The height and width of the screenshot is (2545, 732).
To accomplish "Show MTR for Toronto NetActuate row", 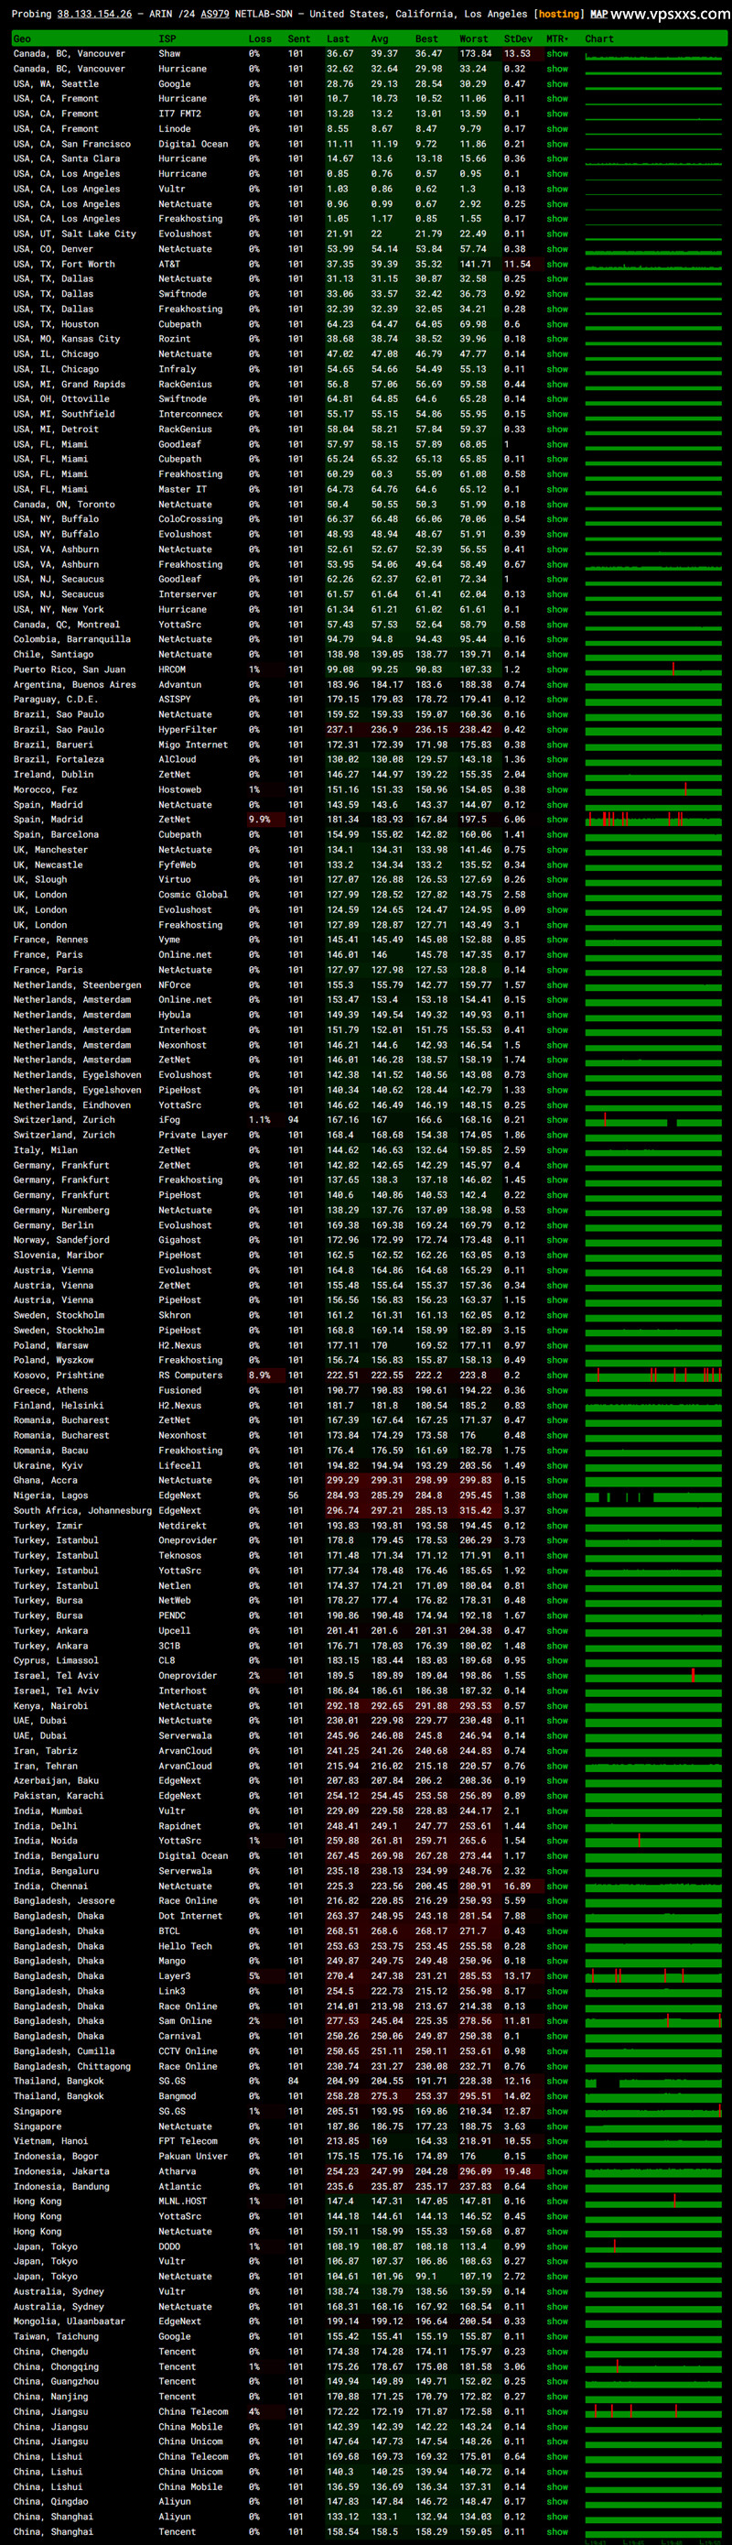I will 557,504.
